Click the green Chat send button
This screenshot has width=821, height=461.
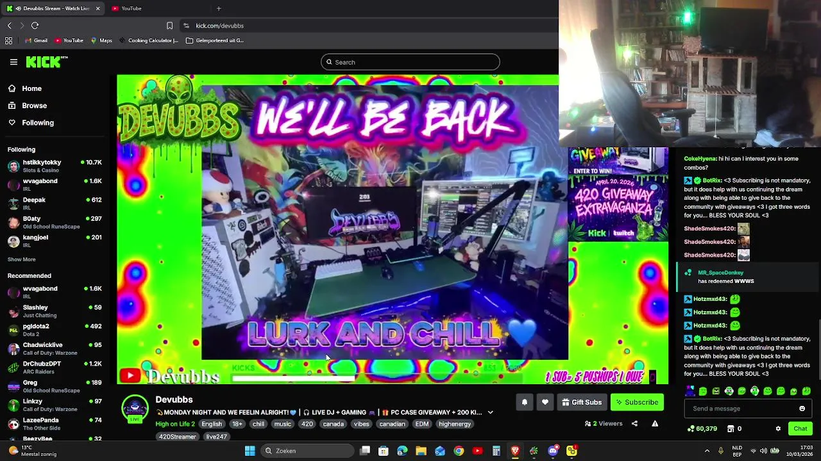click(800, 428)
